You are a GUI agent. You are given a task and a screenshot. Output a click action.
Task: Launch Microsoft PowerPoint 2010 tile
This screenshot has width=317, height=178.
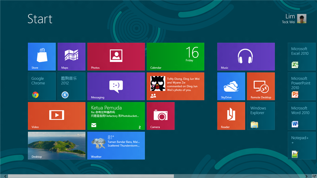pos(302,86)
